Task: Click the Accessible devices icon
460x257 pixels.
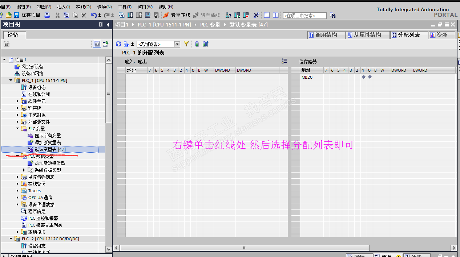Action: click(x=229, y=15)
